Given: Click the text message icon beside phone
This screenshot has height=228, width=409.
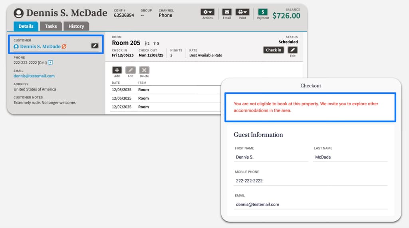Looking at the screenshot, I should [x=50, y=63].
